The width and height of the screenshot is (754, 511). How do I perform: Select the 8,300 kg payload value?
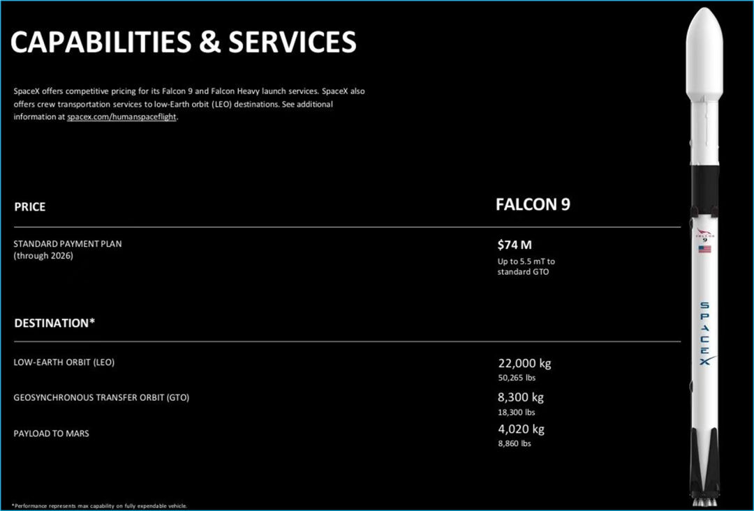click(521, 397)
